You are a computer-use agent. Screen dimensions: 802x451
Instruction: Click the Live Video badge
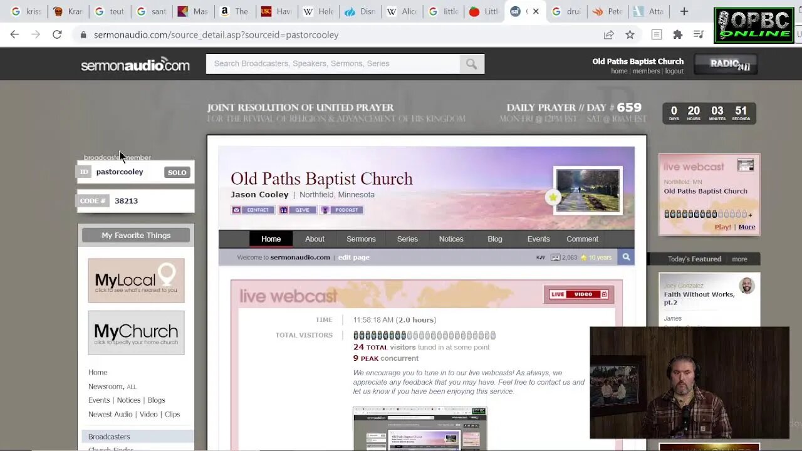coord(578,294)
